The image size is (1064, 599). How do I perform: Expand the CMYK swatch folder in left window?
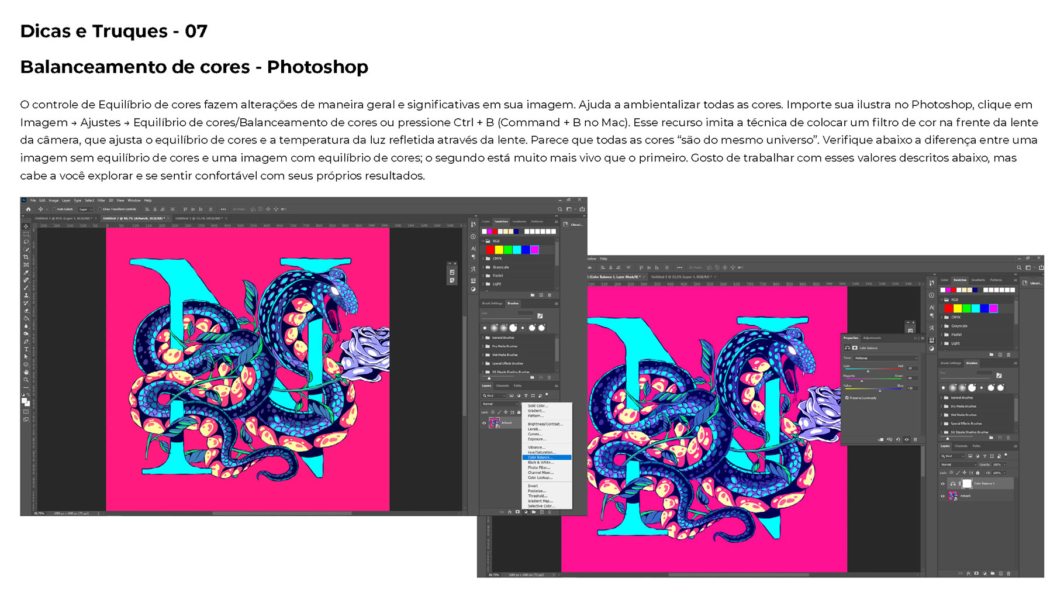tap(483, 258)
